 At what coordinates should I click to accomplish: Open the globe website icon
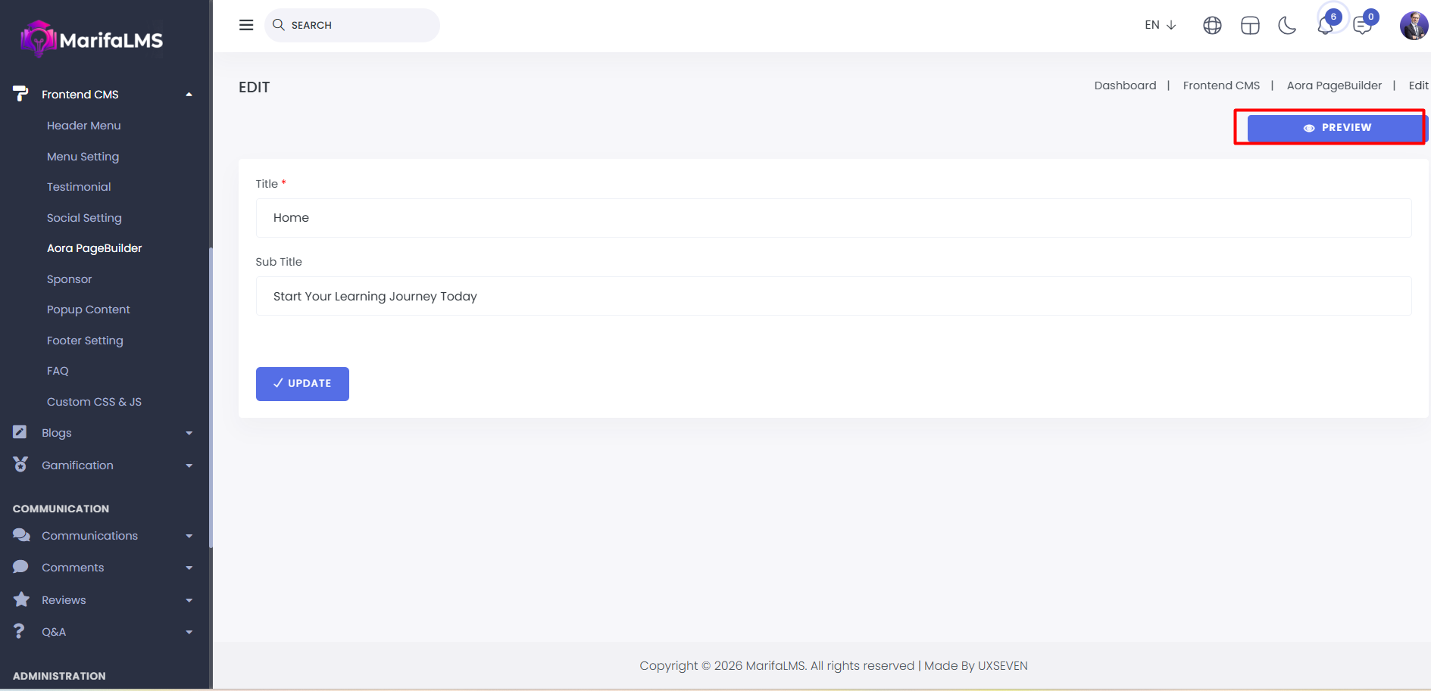pos(1212,26)
